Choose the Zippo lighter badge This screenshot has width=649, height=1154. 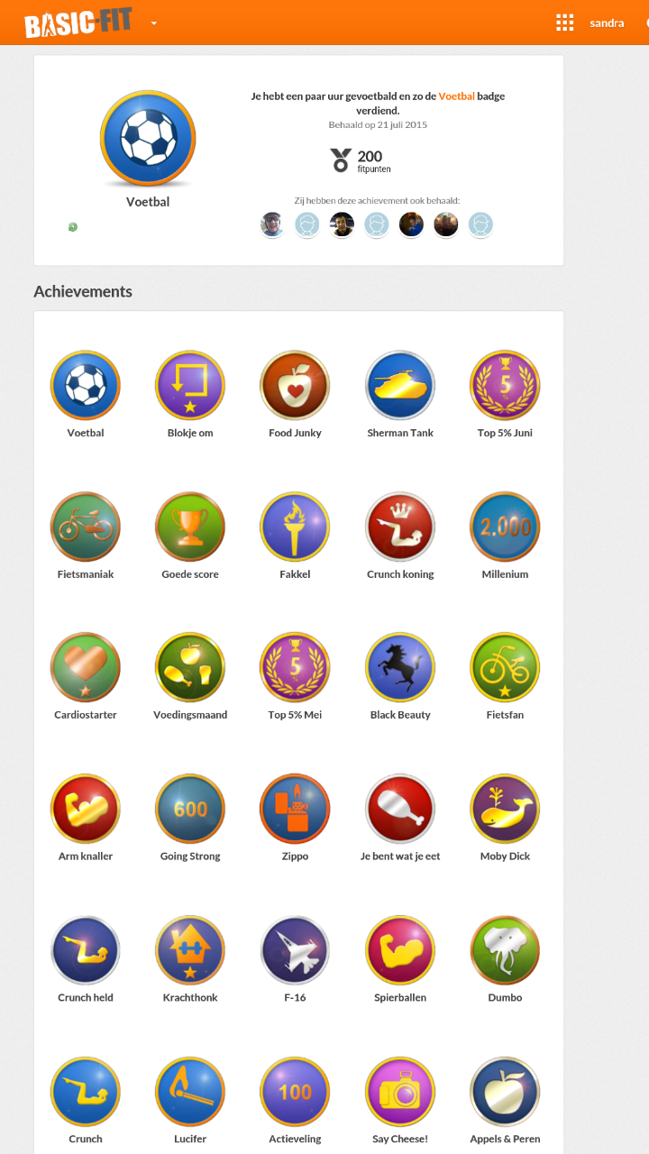click(x=295, y=809)
